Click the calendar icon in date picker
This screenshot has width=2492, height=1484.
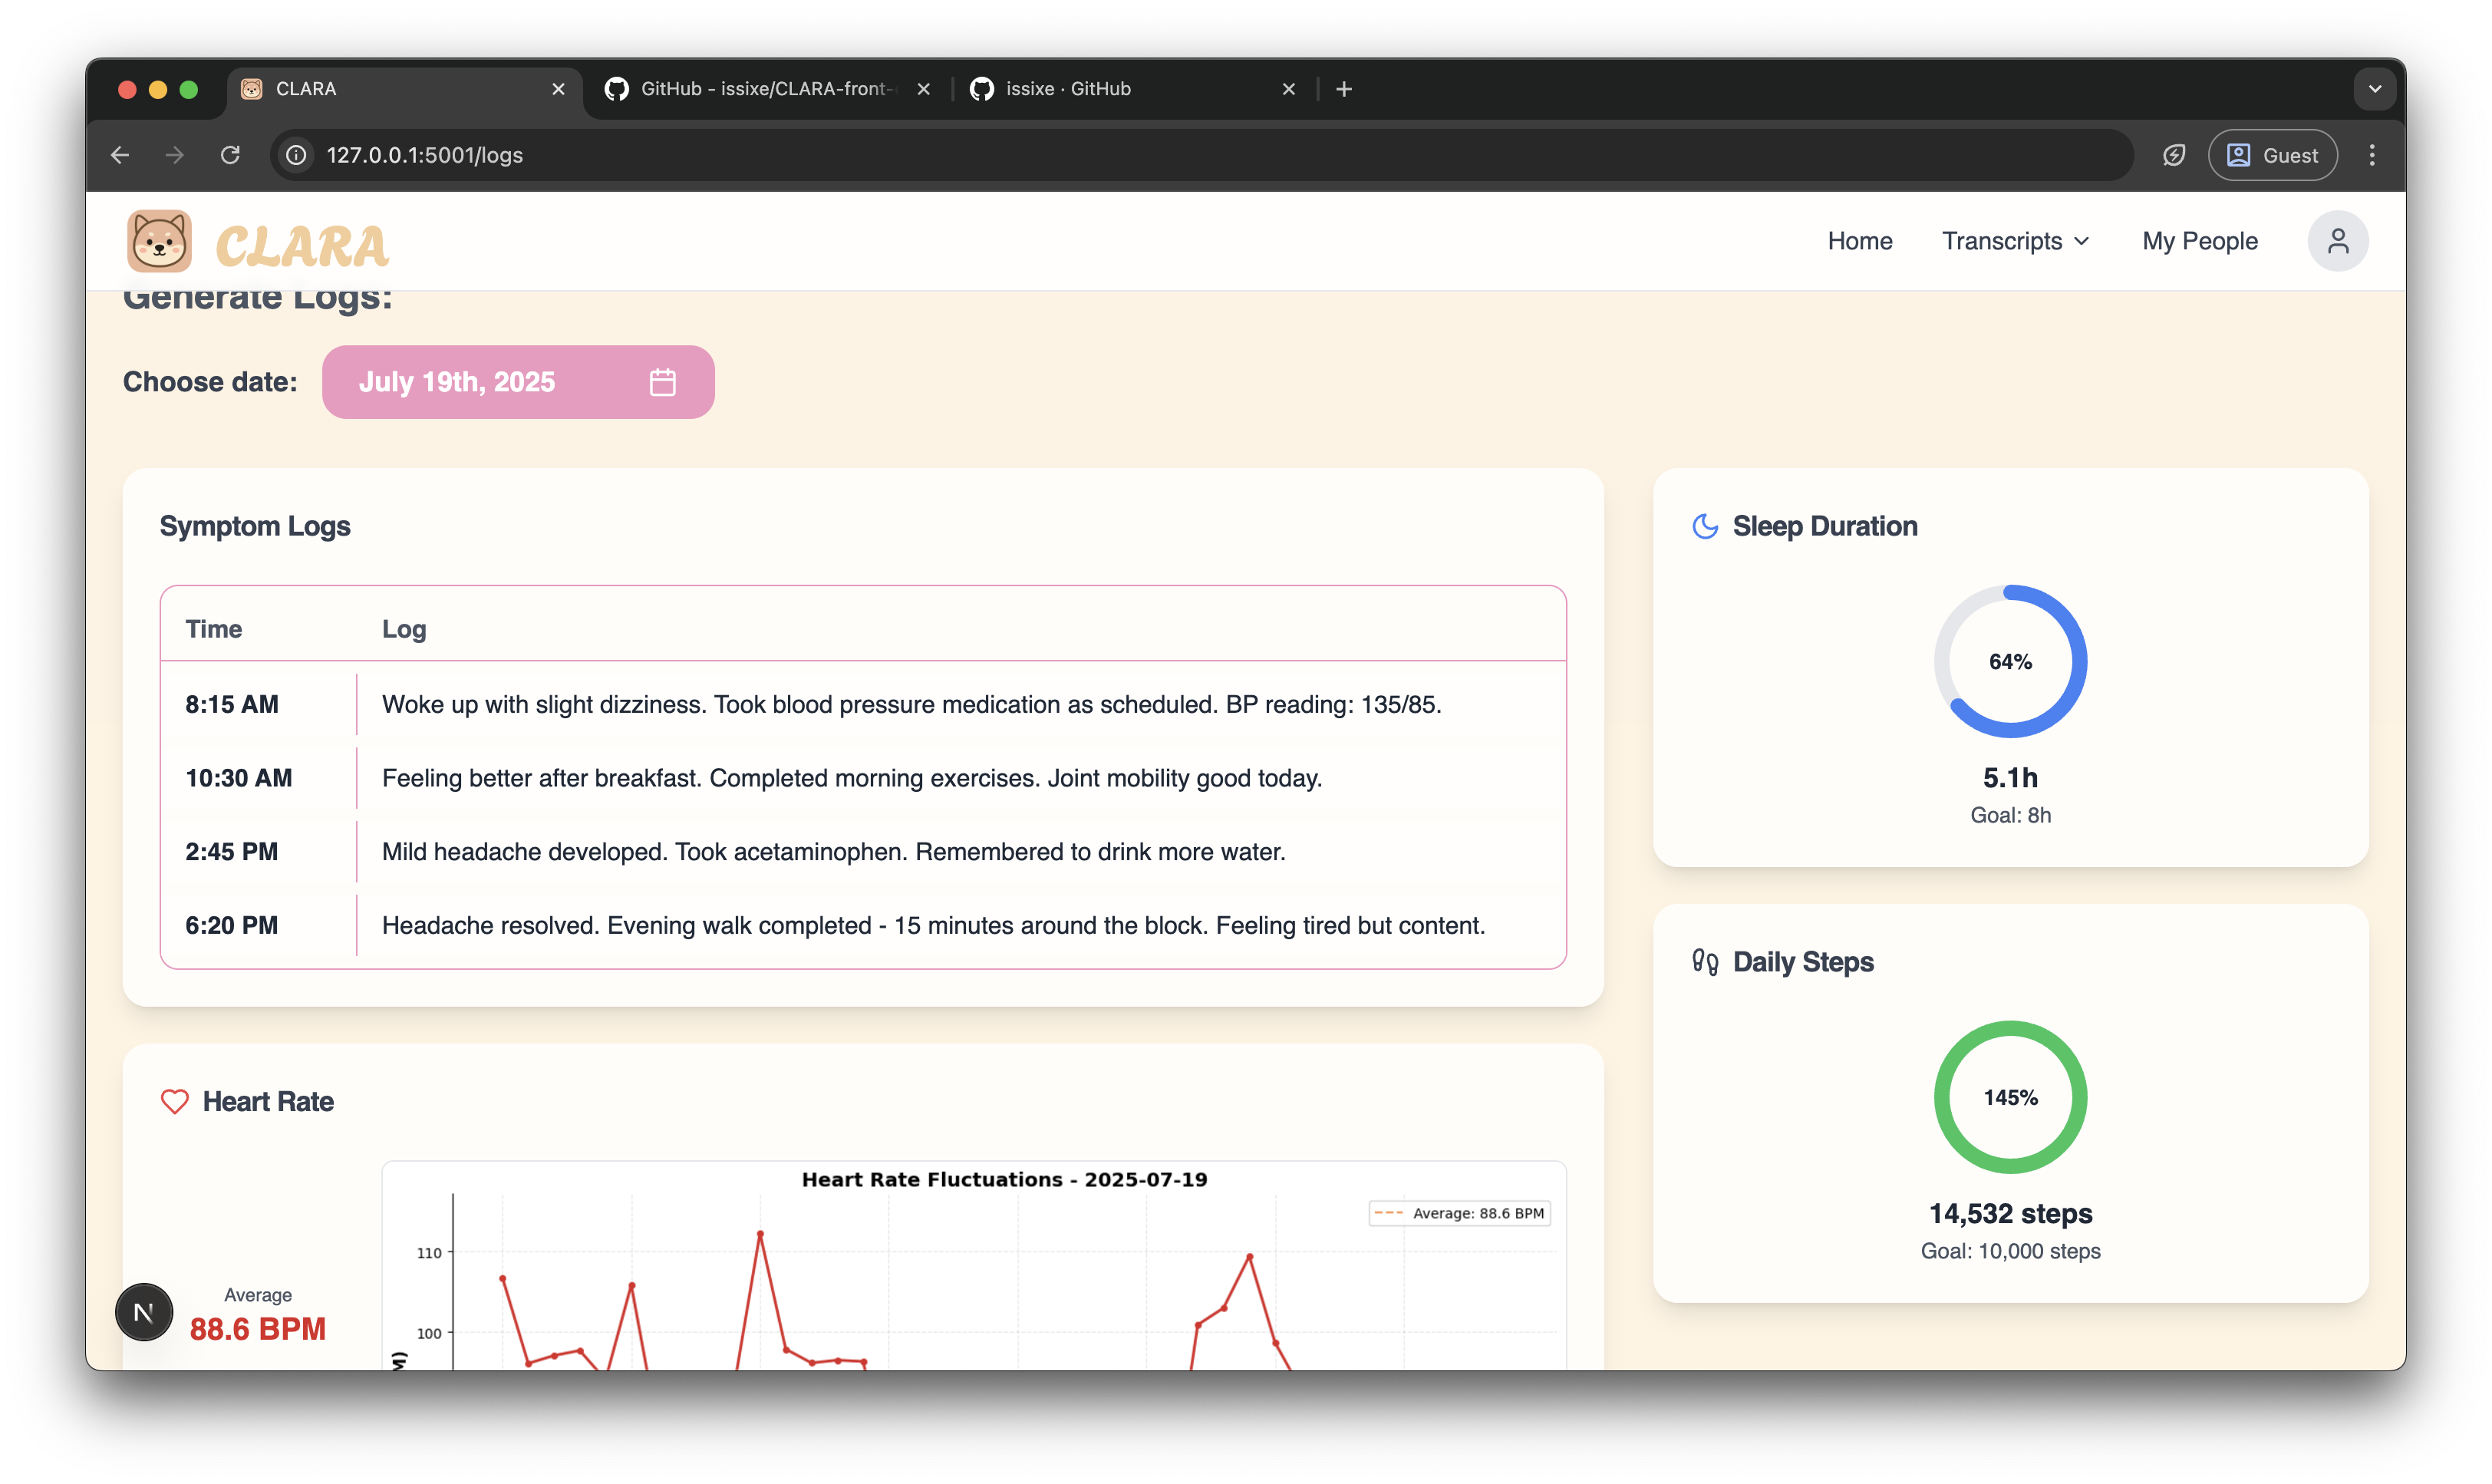coord(663,382)
